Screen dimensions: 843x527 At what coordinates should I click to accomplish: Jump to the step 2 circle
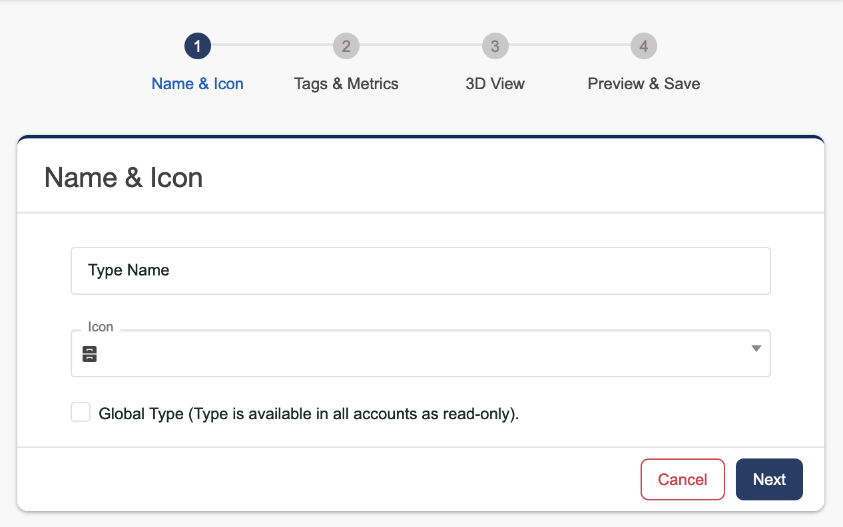[346, 47]
